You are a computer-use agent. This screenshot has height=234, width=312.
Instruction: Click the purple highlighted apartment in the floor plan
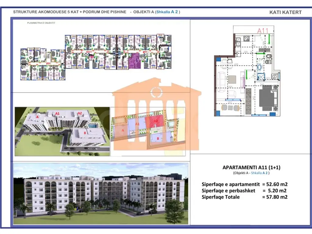[x=135, y=61]
